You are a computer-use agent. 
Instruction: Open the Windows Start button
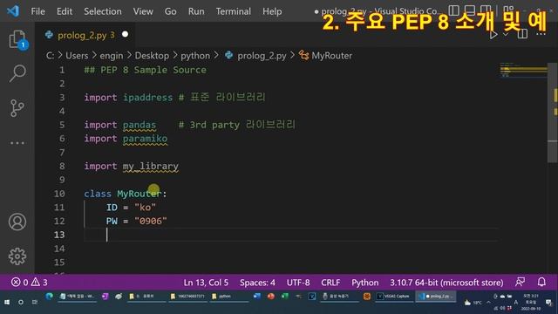point(7,303)
